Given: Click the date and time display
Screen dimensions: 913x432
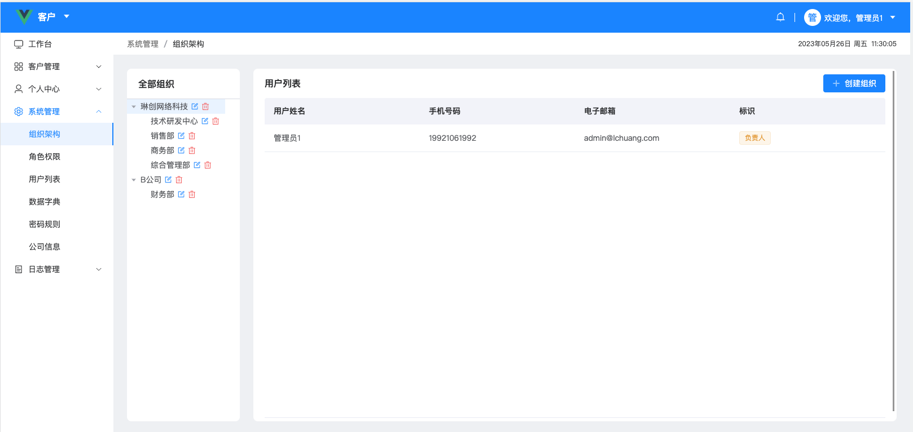Looking at the screenshot, I should [847, 44].
